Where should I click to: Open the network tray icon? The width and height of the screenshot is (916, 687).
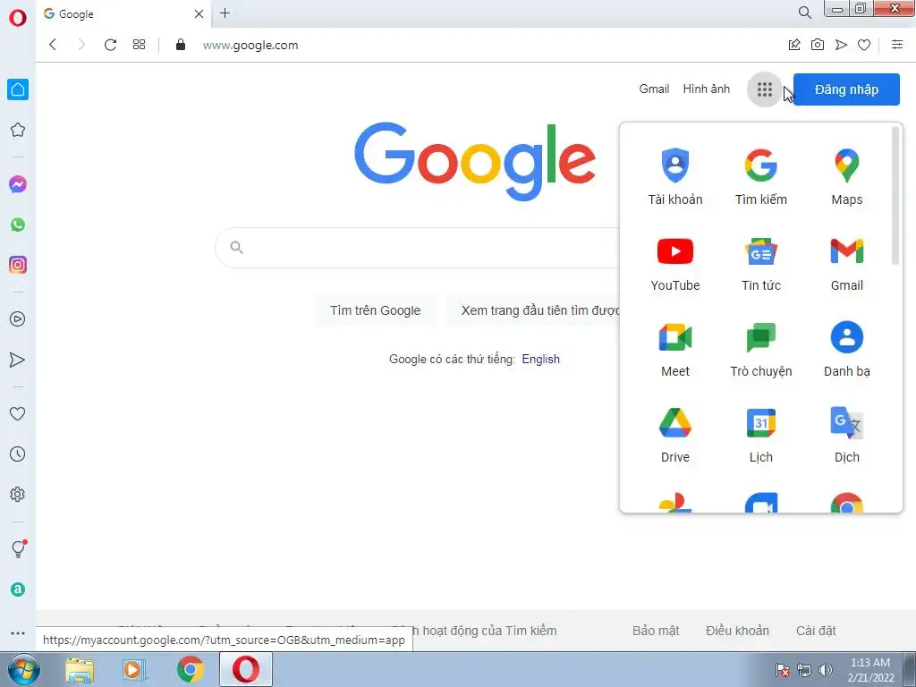click(x=804, y=669)
